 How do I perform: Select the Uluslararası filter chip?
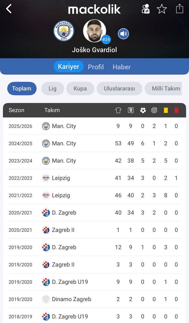pos(119,89)
